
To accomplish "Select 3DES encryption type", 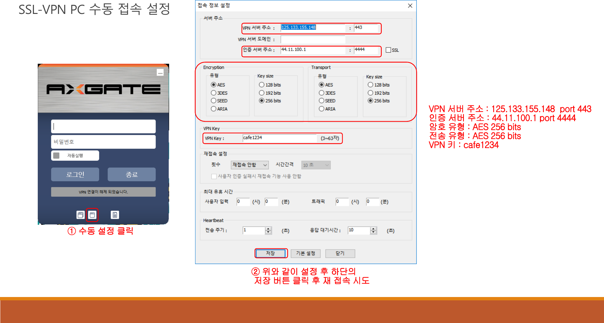I will tap(214, 93).
